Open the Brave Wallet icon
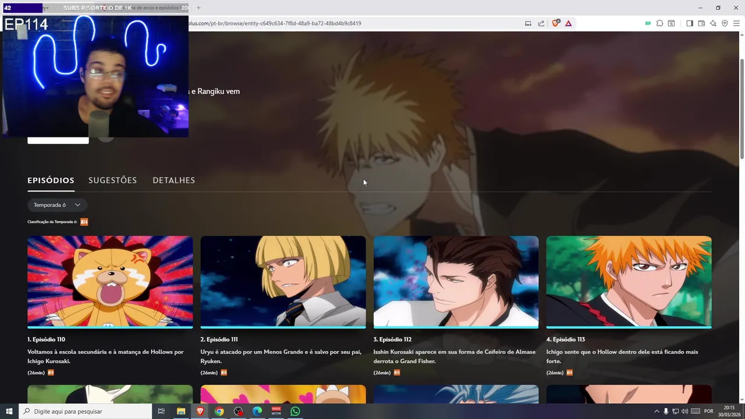The width and height of the screenshot is (745, 419). [701, 23]
